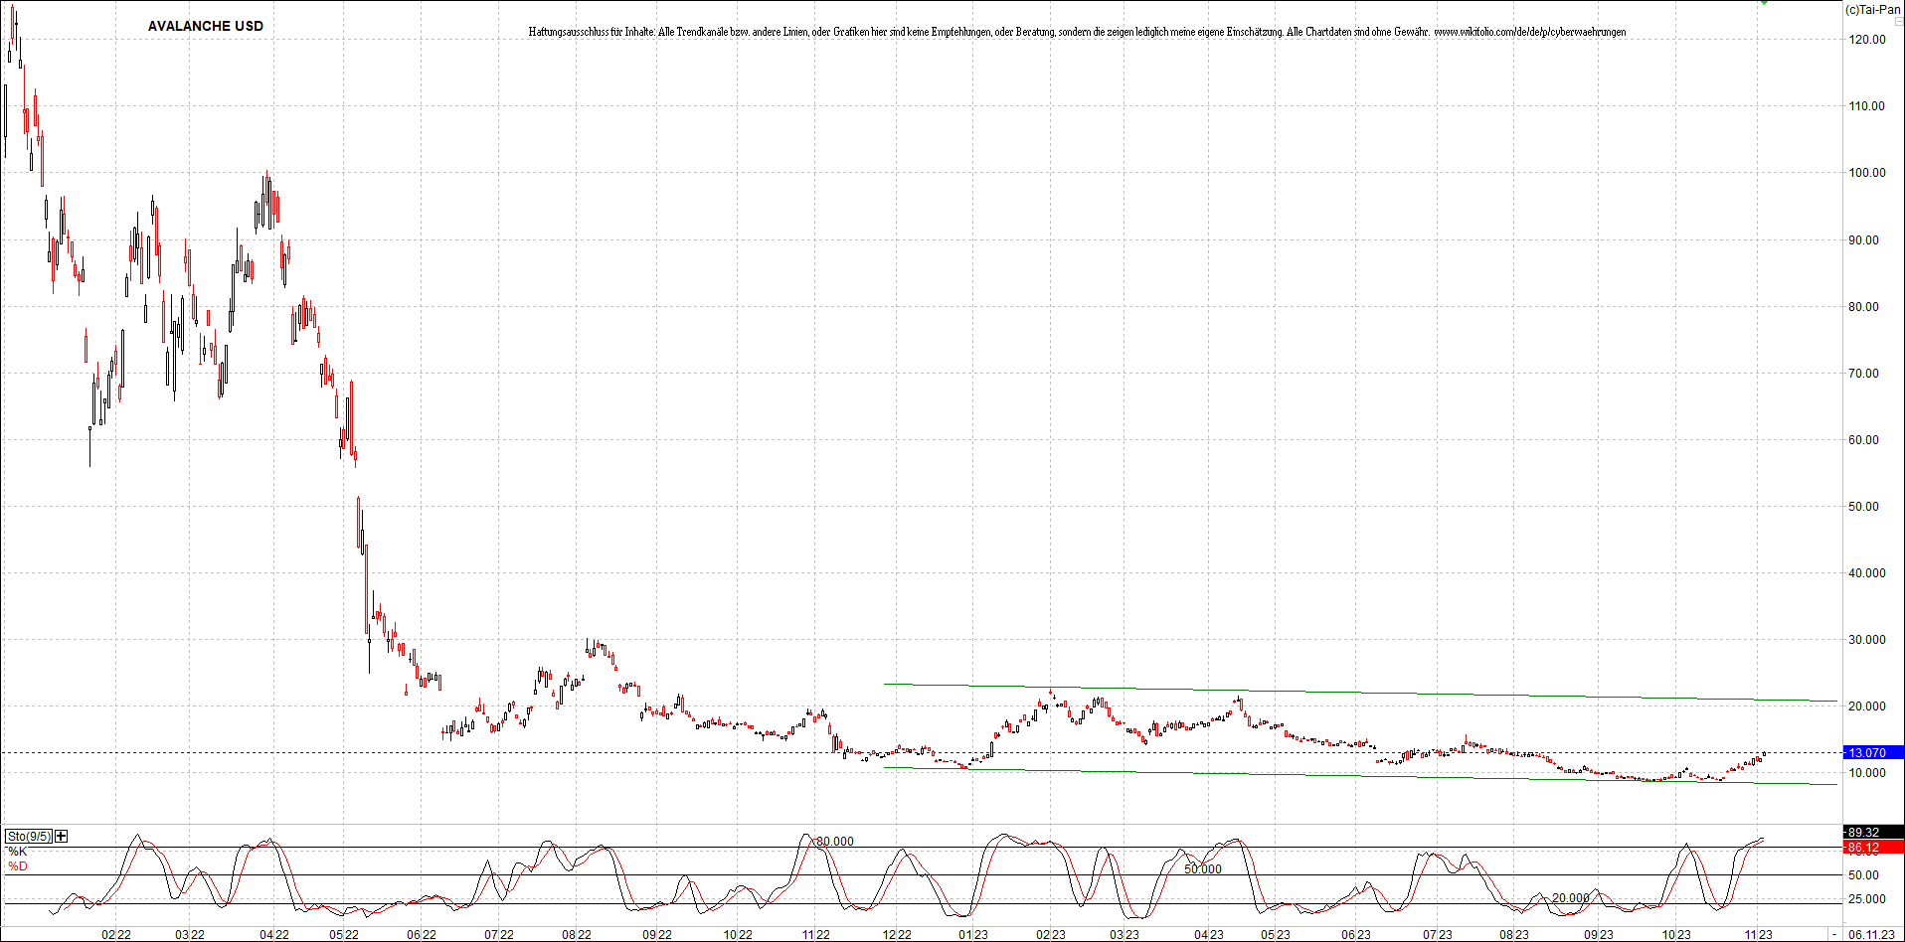Click the 06.11.23 date label
This screenshot has width=1905, height=942.
coord(1872,934)
